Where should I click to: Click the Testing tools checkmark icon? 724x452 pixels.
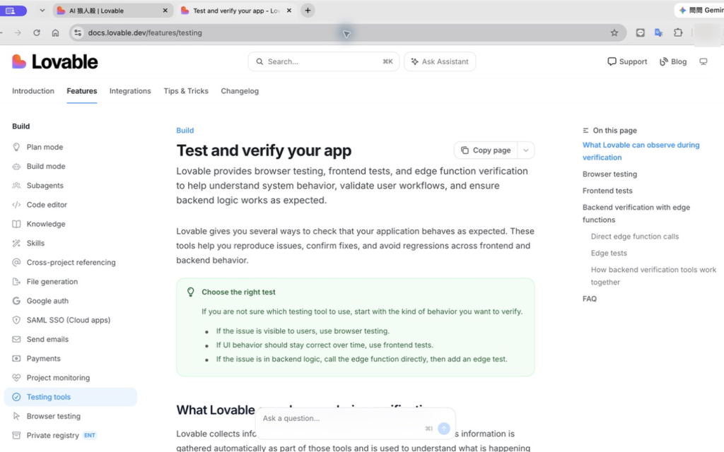tap(16, 397)
